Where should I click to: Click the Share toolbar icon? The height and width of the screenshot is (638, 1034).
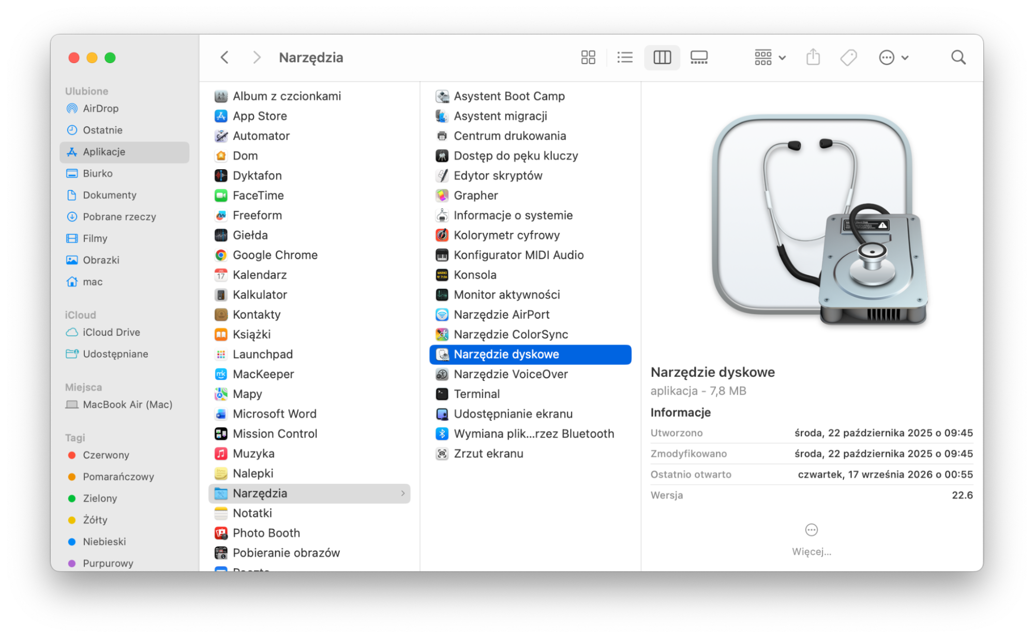click(813, 57)
